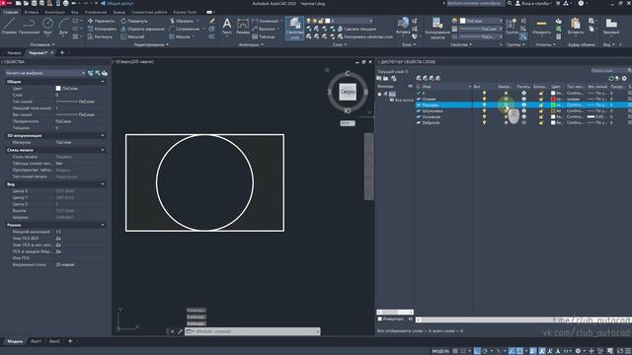Click Match Layer (Копировать свойства слоя) button
This screenshot has width=632, height=355.
(x=364, y=36)
